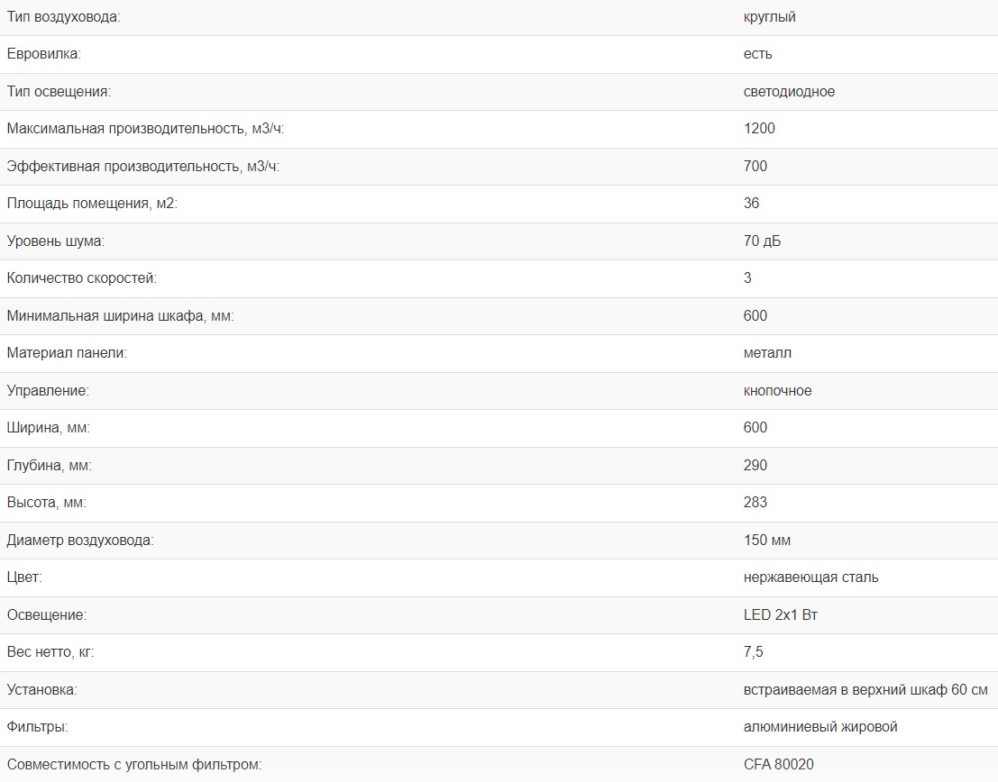Screen dimensions: 998x782
Task: Select the panel material value 'металл'
Action: (x=767, y=353)
